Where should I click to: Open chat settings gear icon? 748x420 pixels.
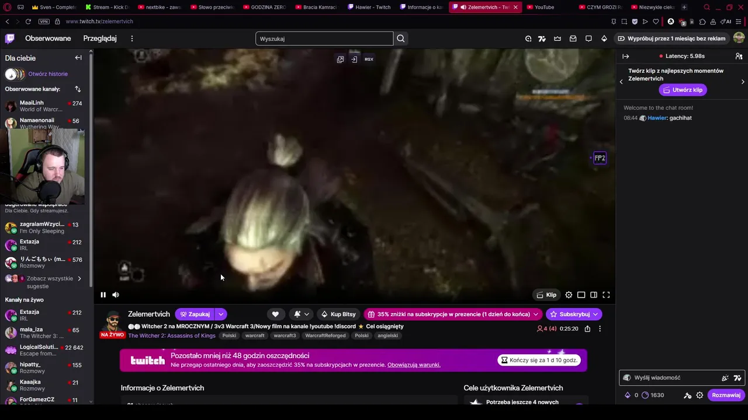pyautogui.click(x=699, y=395)
